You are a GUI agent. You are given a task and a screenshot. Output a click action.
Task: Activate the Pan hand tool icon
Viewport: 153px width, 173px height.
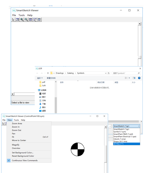coord(35,20)
